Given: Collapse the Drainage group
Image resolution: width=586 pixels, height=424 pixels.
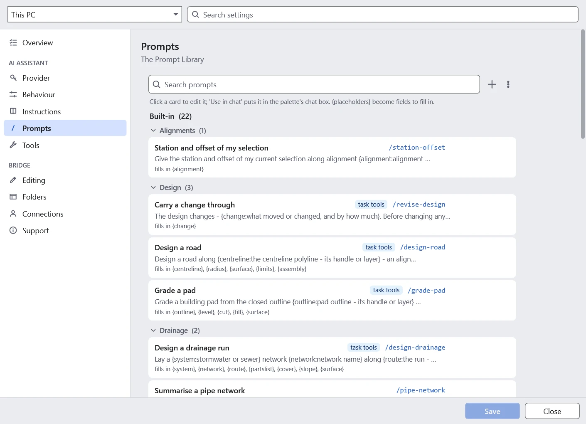Looking at the screenshot, I should tap(153, 330).
